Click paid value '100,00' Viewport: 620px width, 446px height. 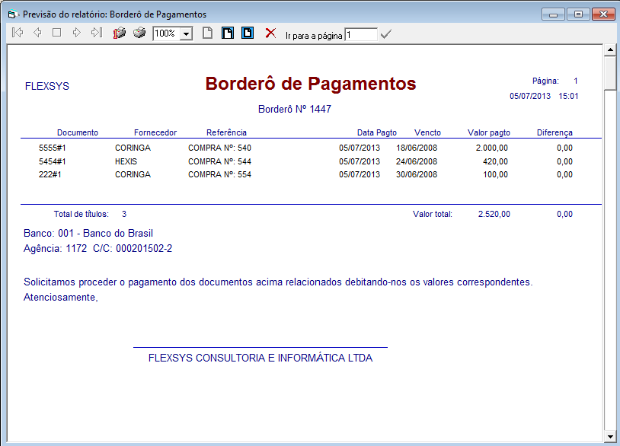495,174
